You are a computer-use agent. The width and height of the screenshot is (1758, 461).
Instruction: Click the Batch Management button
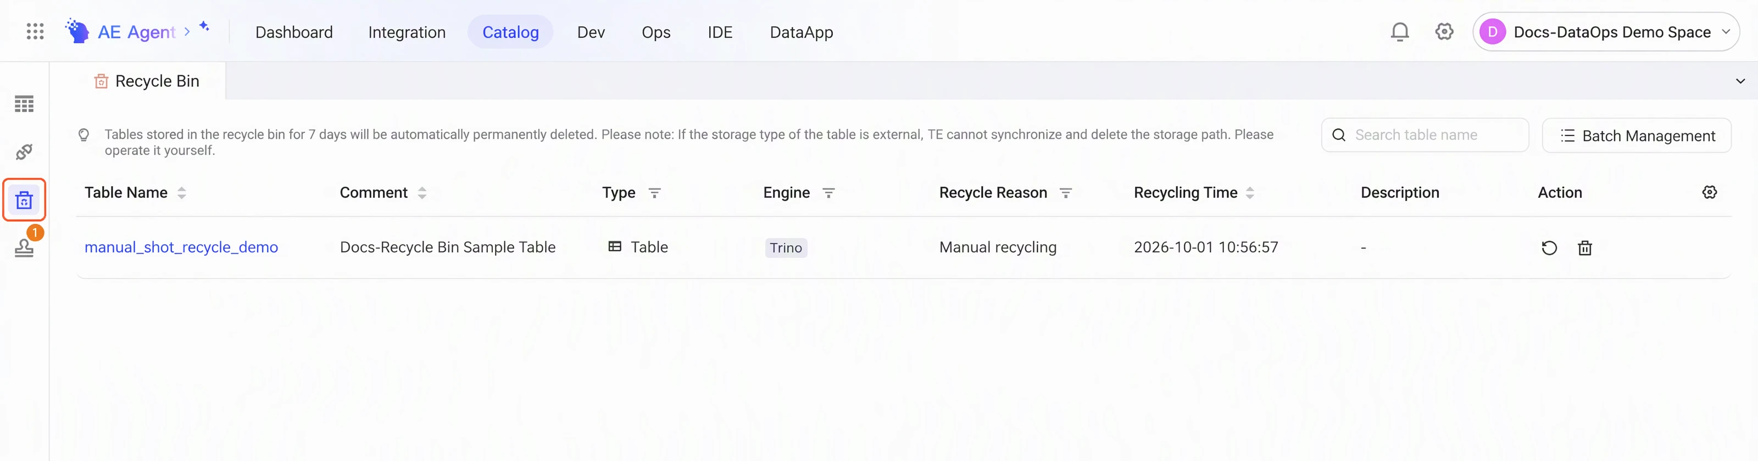[1637, 136]
